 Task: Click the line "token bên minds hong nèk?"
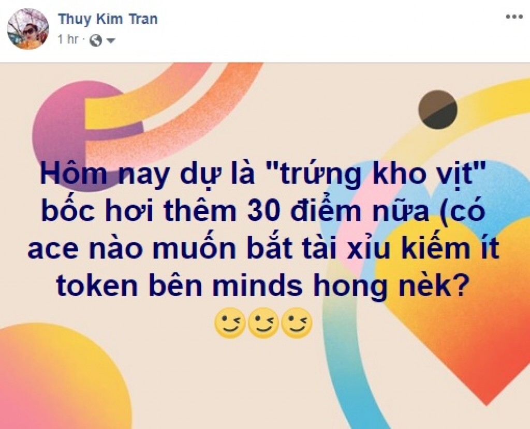point(260,285)
